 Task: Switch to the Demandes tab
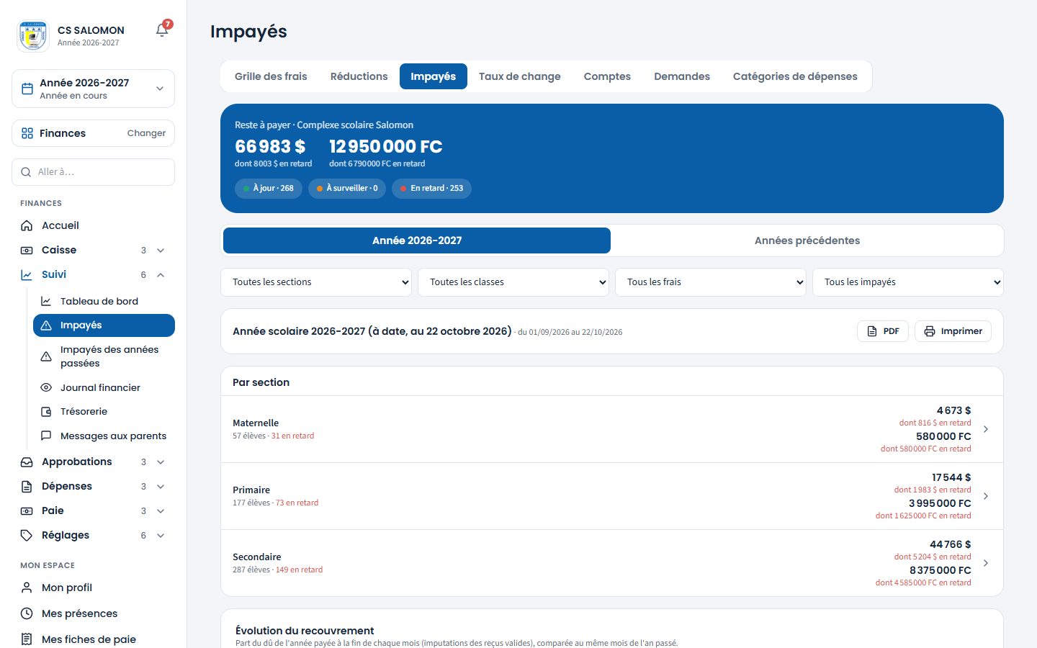pos(682,76)
